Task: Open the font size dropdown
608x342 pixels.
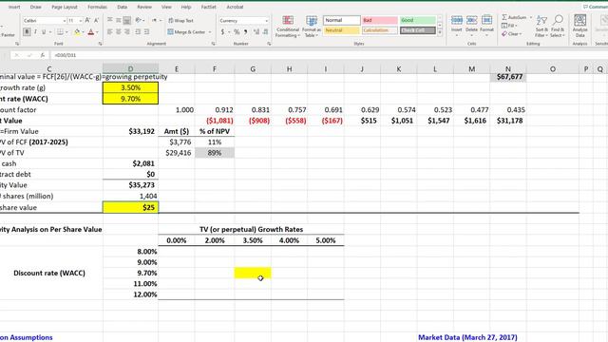Action: [80, 21]
